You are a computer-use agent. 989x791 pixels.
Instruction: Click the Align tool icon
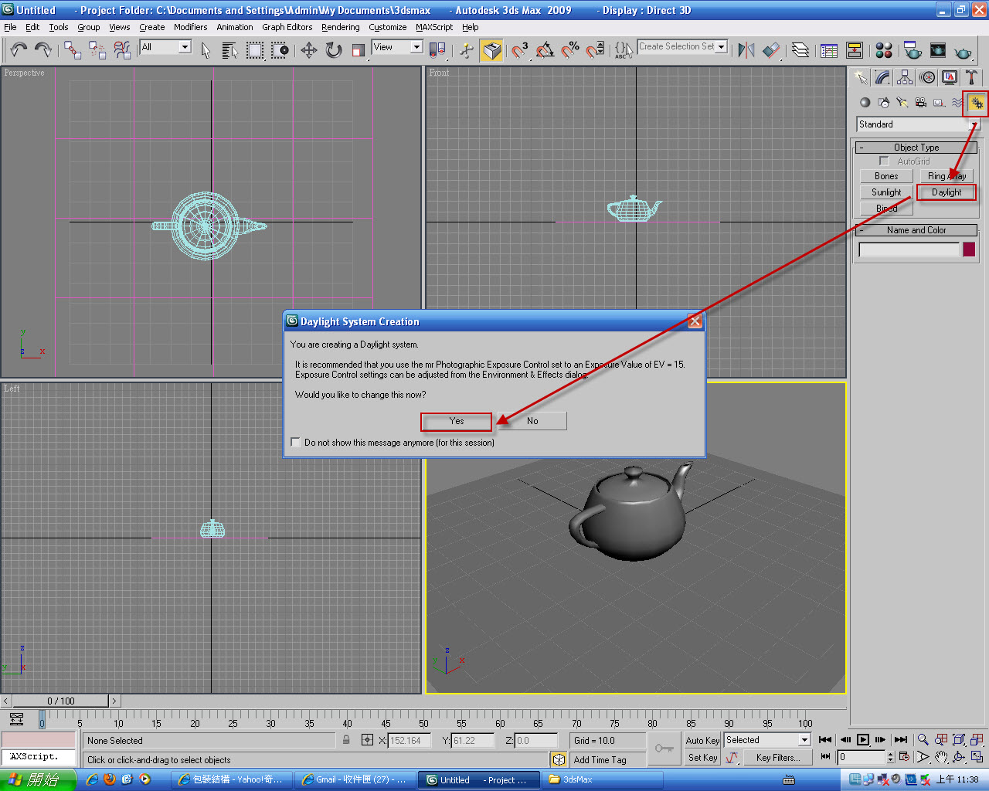pos(771,50)
